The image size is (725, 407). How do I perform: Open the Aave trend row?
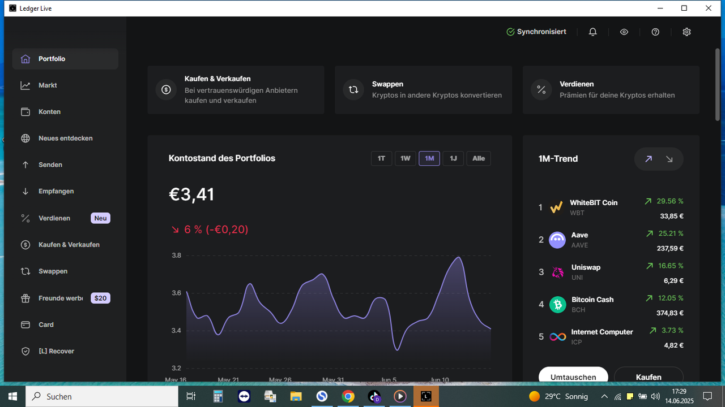pyautogui.click(x=611, y=240)
